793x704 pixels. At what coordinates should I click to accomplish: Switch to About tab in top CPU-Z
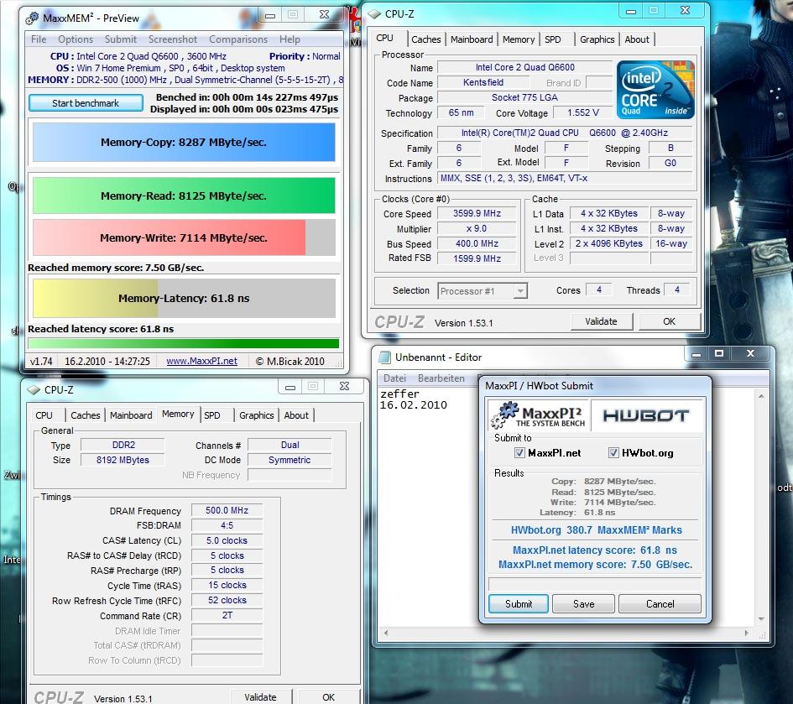(637, 39)
